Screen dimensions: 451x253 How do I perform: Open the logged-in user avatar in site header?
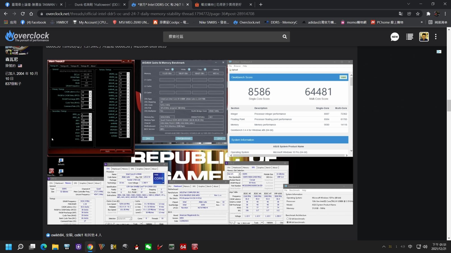tap(424, 37)
